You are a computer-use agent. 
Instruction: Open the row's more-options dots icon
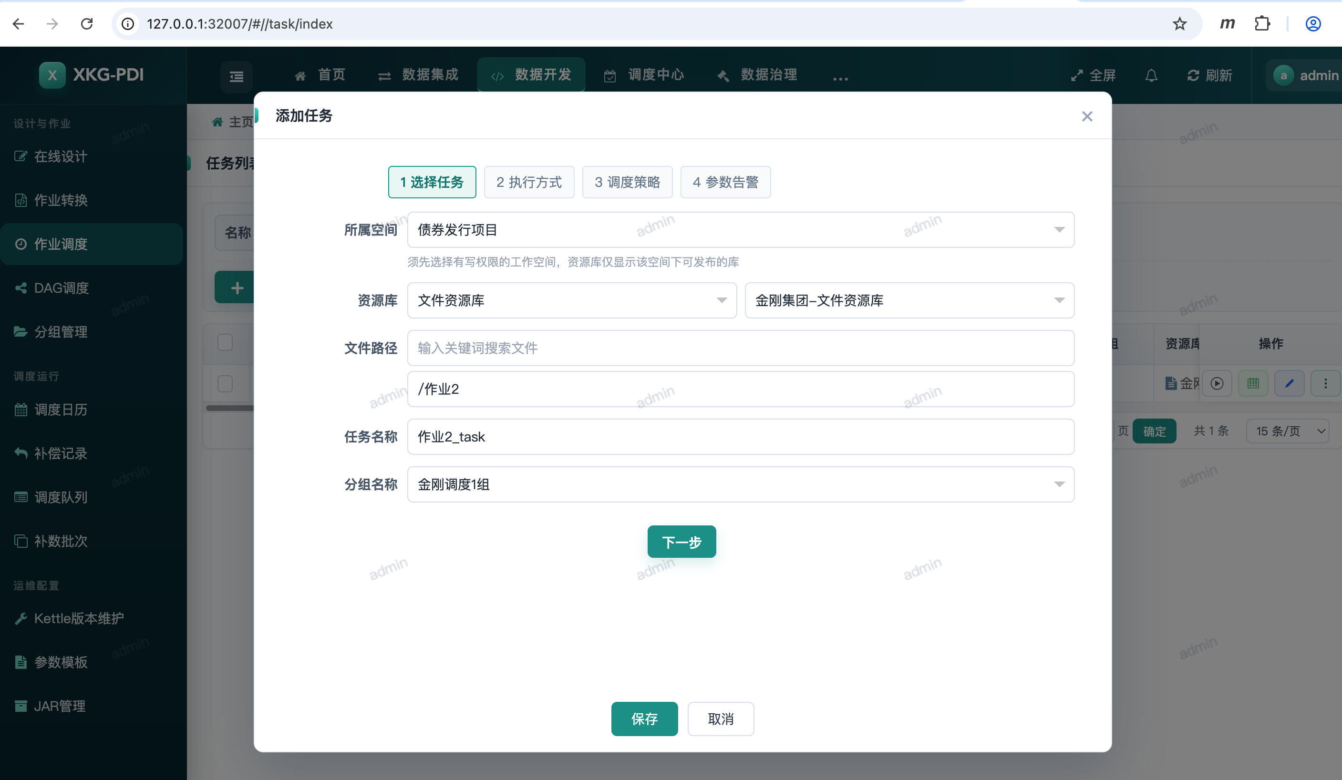(x=1325, y=383)
